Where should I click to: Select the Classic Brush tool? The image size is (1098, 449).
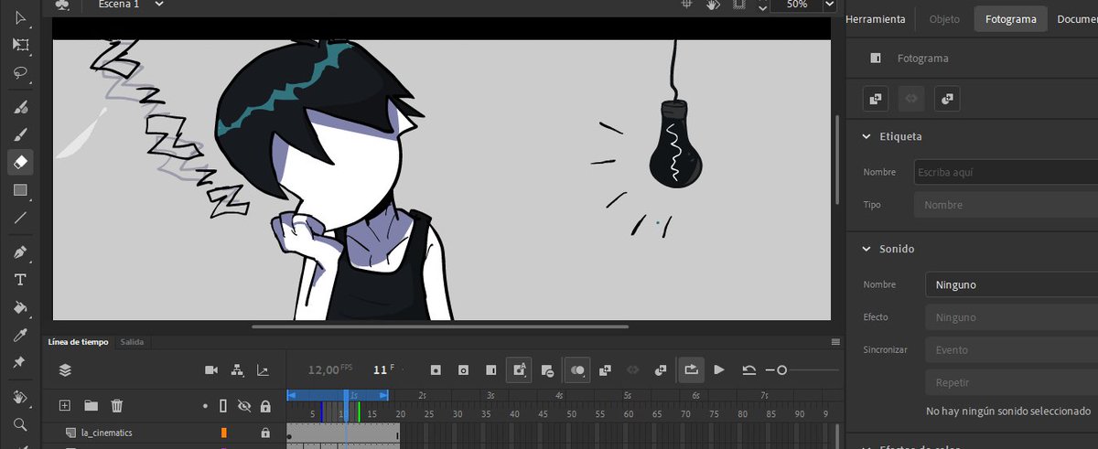20,134
